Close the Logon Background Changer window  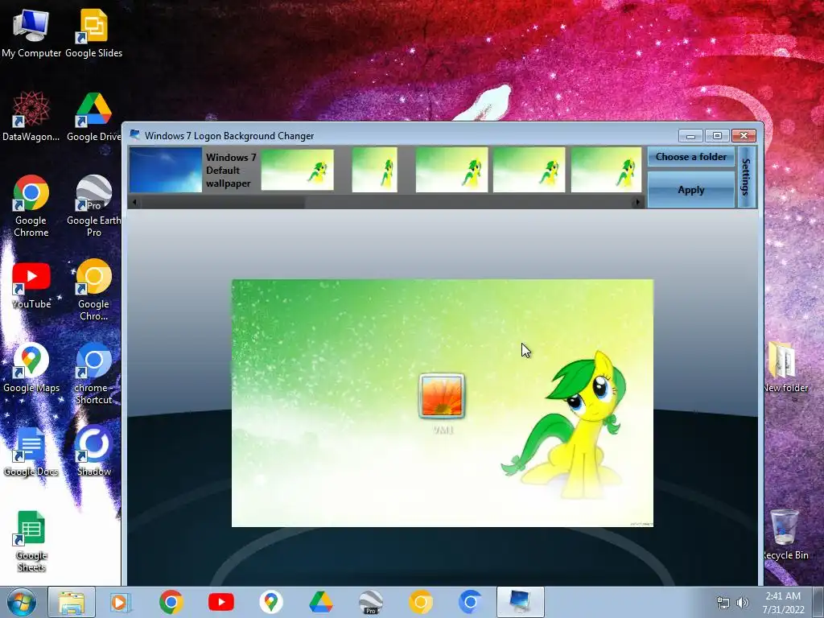pyautogui.click(x=744, y=135)
